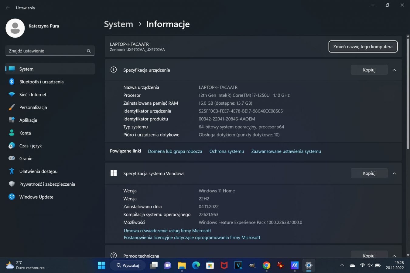Open the GIMP icon on the taskbar
This screenshot has width=410, height=273.
point(252,265)
